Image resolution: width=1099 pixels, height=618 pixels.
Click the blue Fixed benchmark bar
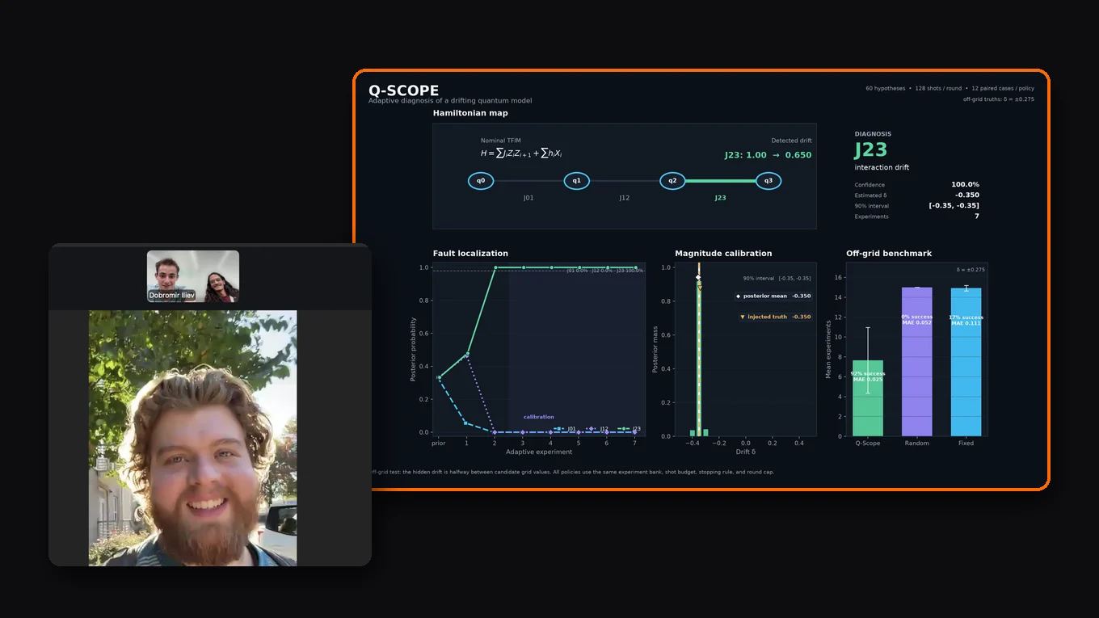966,363
